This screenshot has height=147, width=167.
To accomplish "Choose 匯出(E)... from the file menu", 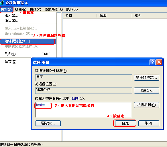I will [x=28, y=21].
